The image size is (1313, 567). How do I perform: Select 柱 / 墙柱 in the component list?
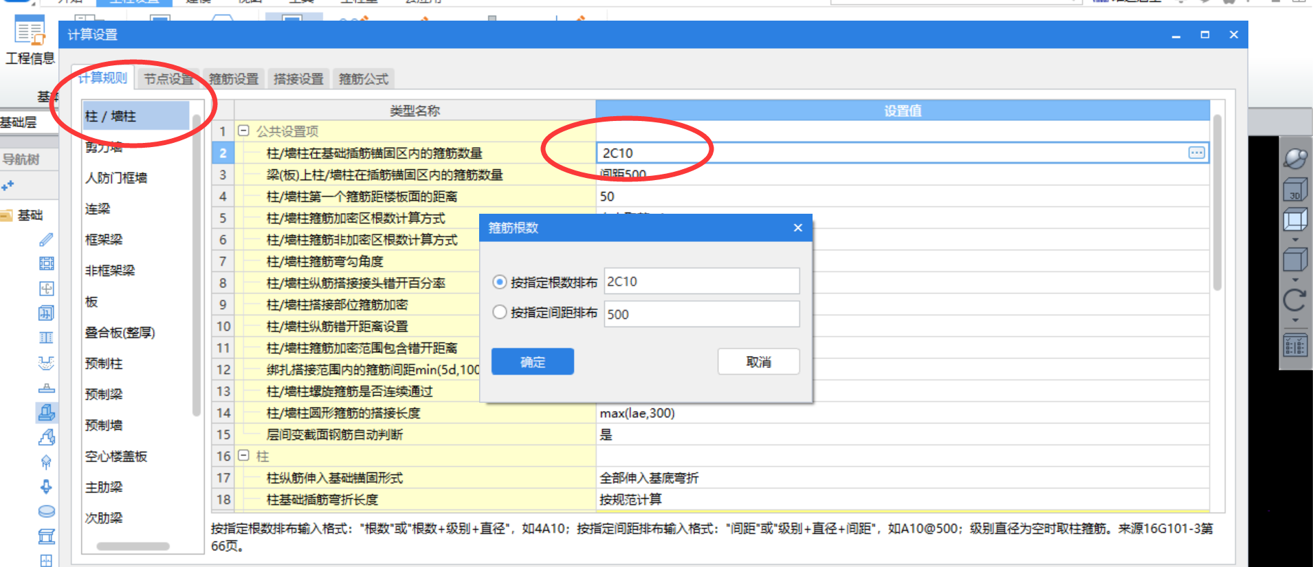tap(136, 115)
